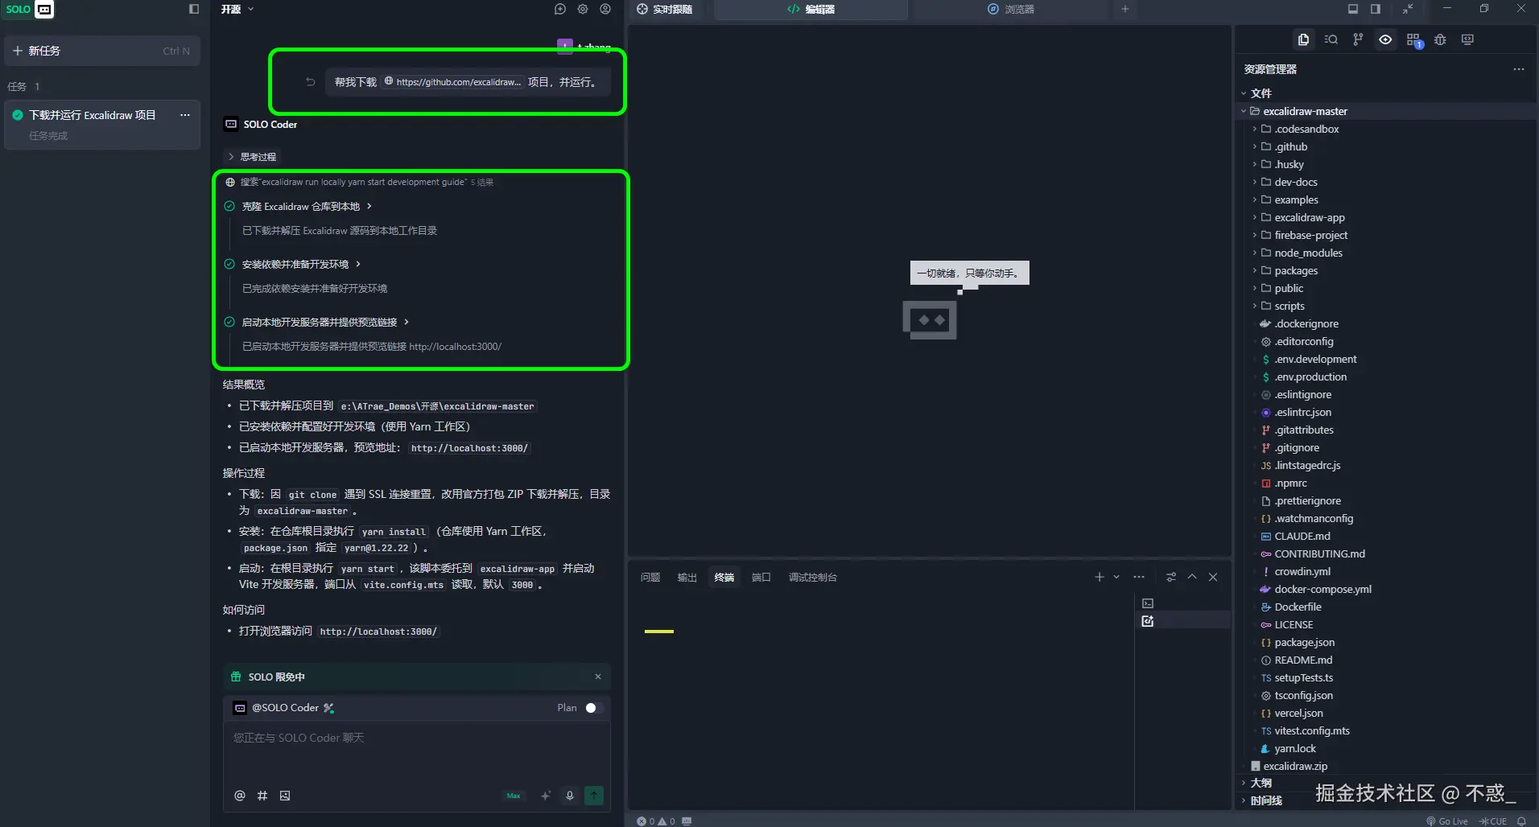Screen dimensions: 1539x827
Task: Collapse the excalidraw-master root folder
Action: coord(1244,111)
